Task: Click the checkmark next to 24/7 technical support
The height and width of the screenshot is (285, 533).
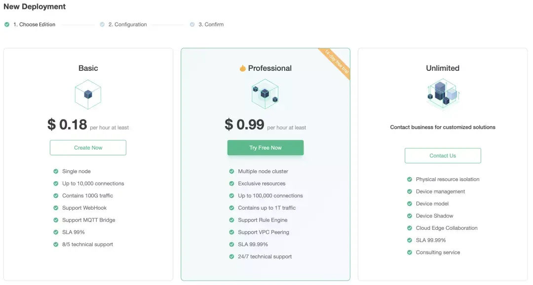Action: coord(231,256)
